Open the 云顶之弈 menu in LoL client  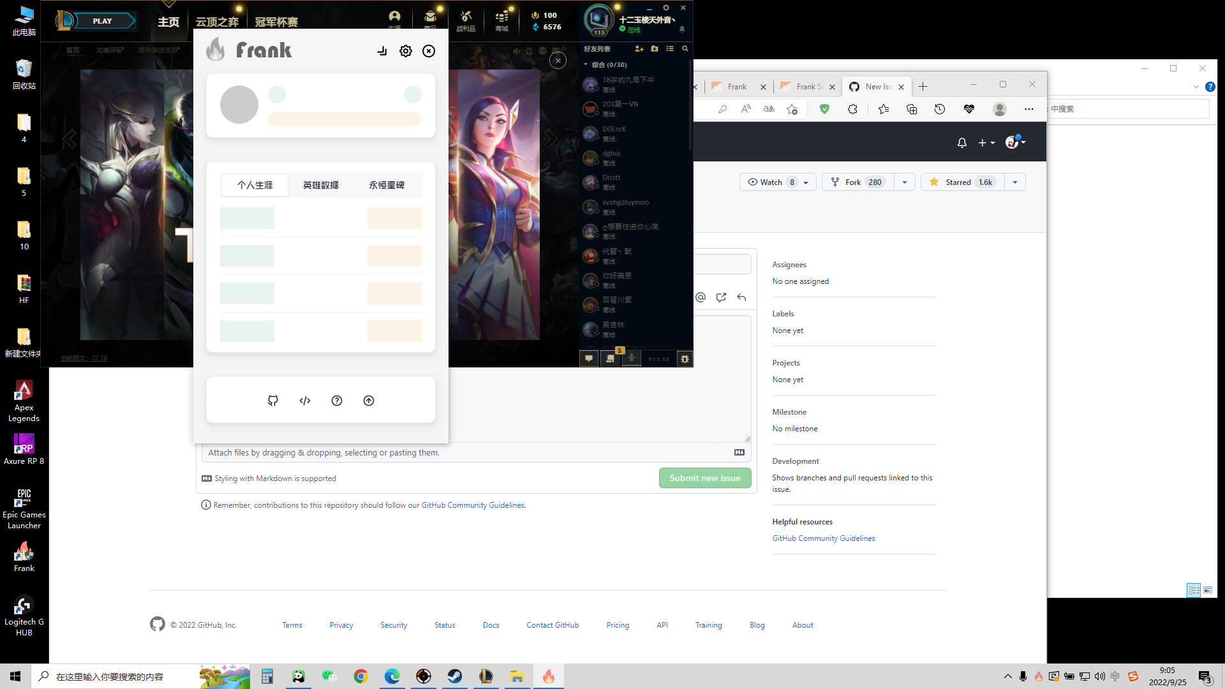[x=218, y=21]
